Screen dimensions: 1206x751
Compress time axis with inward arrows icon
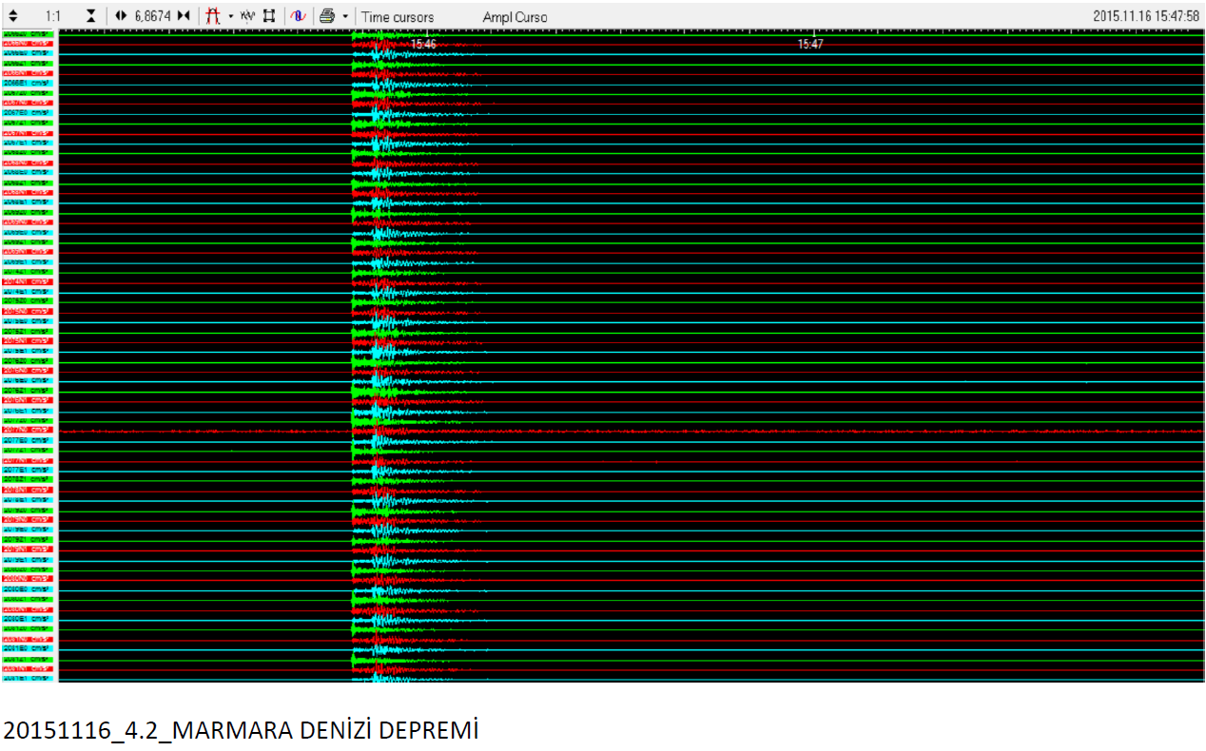click(184, 16)
